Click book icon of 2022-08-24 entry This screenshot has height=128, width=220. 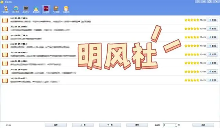(5, 72)
